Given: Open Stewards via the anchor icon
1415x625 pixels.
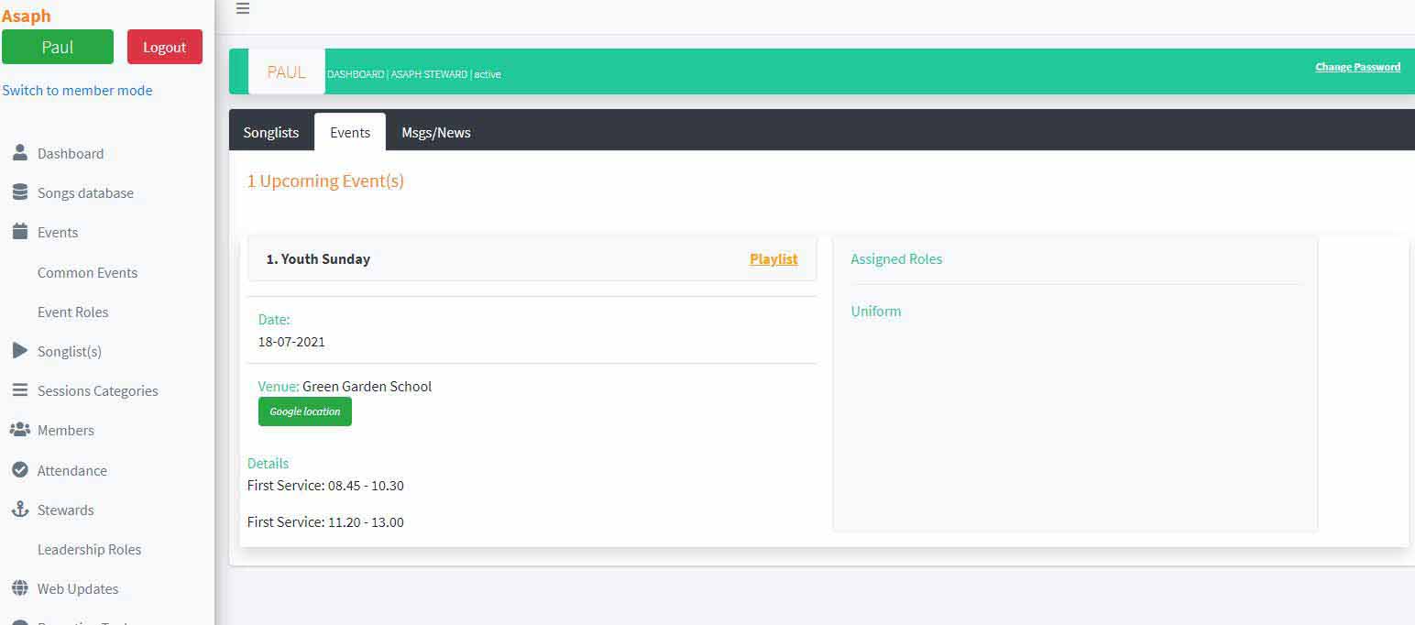Looking at the screenshot, I should coord(19,510).
